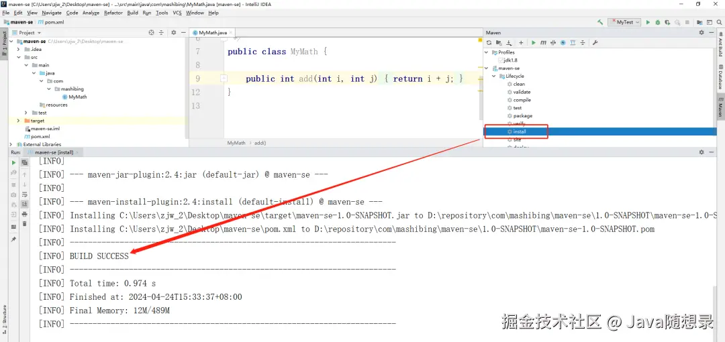This screenshot has width=725, height=342.
Task: Open Database side tab
Action: coord(720,76)
